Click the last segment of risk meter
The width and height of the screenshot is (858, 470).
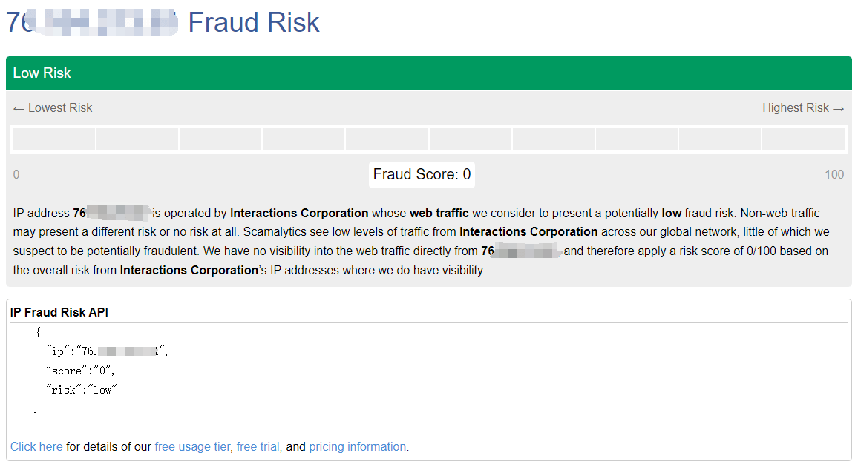coord(803,139)
